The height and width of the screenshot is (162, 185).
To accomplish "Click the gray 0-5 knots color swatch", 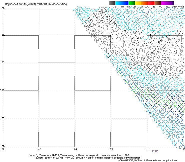I will (x=112, y=3).
